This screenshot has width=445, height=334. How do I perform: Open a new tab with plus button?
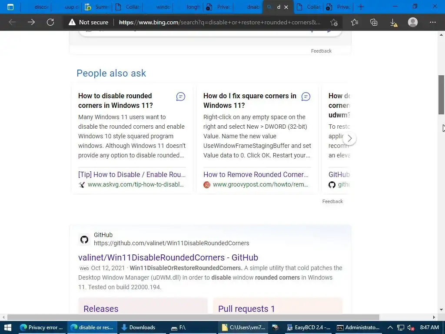pyautogui.click(x=361, y=7)
